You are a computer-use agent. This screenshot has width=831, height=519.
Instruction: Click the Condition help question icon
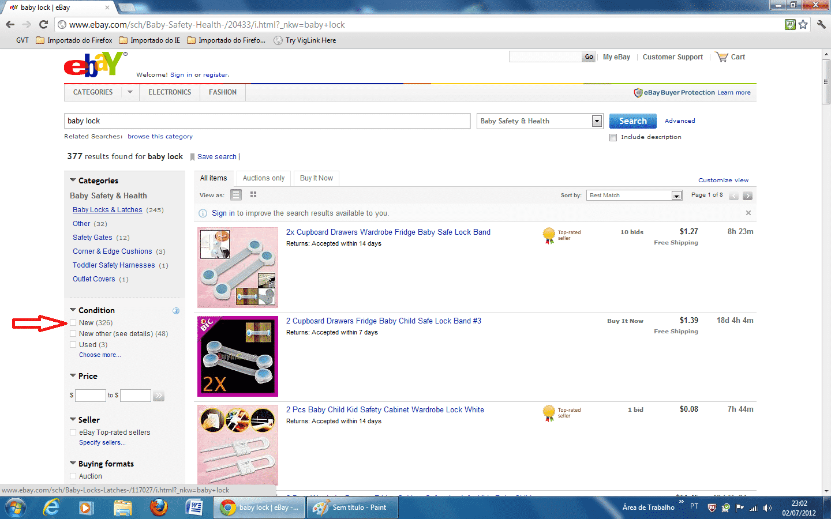pos(176,311)
